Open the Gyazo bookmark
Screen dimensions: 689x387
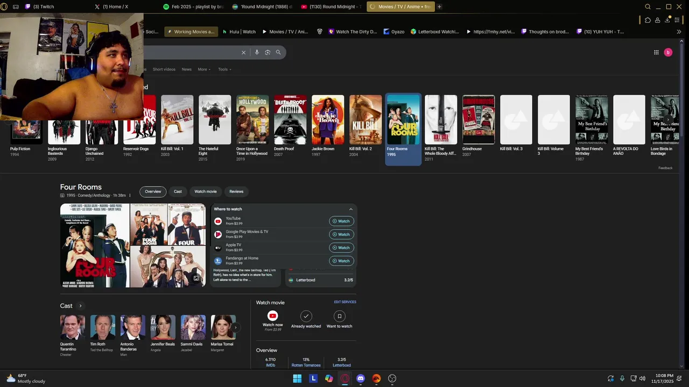(x=394, y=32)
